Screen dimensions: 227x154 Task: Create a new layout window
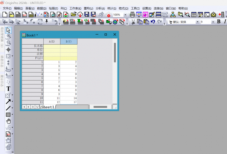pyautogui.click(x=46, y=15)
